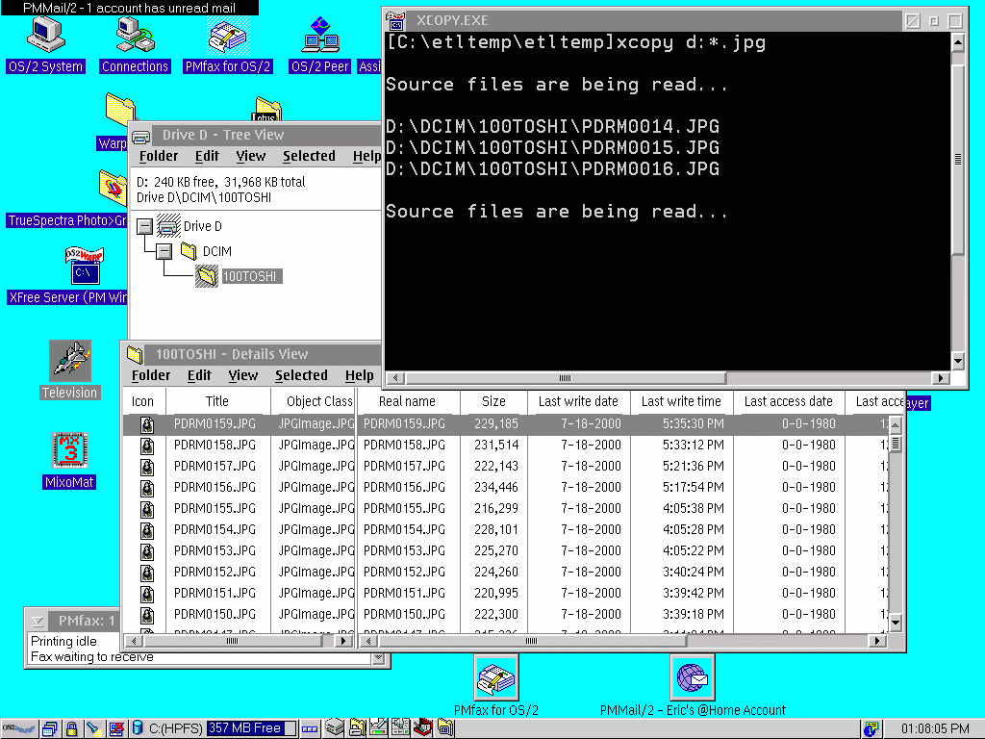Open Edit menu in Drive D Tree View

207,156
